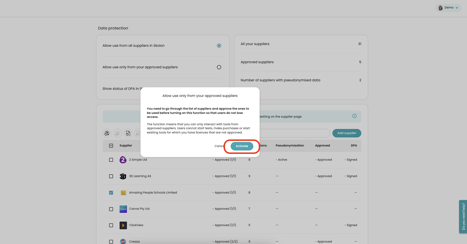Click the Canva Pty Ltd logo
Screen dimensions: 467x244
(123, 209)
